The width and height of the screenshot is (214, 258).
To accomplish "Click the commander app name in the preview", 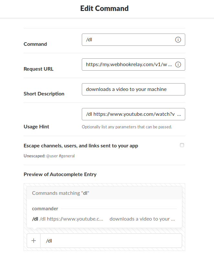I will pyautogui.click(x=45, y=209).
